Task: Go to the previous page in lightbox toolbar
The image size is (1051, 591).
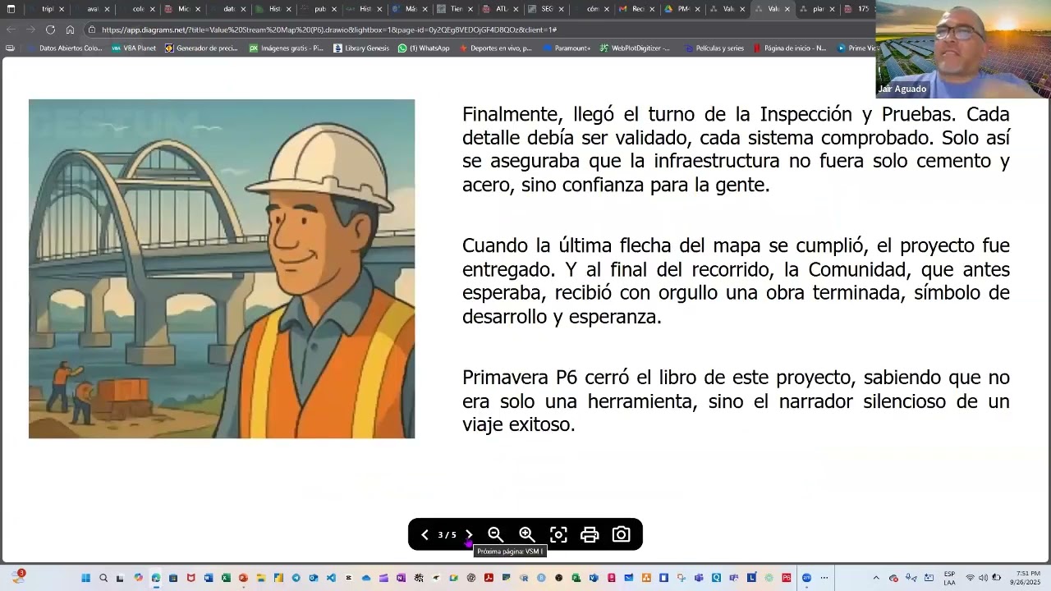Action: pyautogui.click(x=425, y=534)
